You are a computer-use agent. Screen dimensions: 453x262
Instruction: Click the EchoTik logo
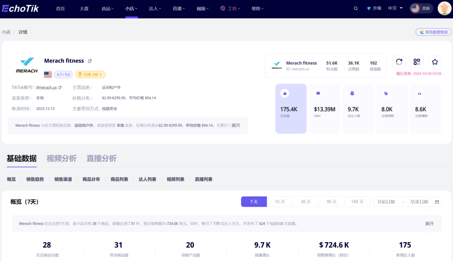click(x=20, y=8)
